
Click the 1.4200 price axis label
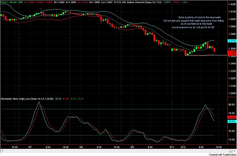pyautogui.click(x=232, y=5)
